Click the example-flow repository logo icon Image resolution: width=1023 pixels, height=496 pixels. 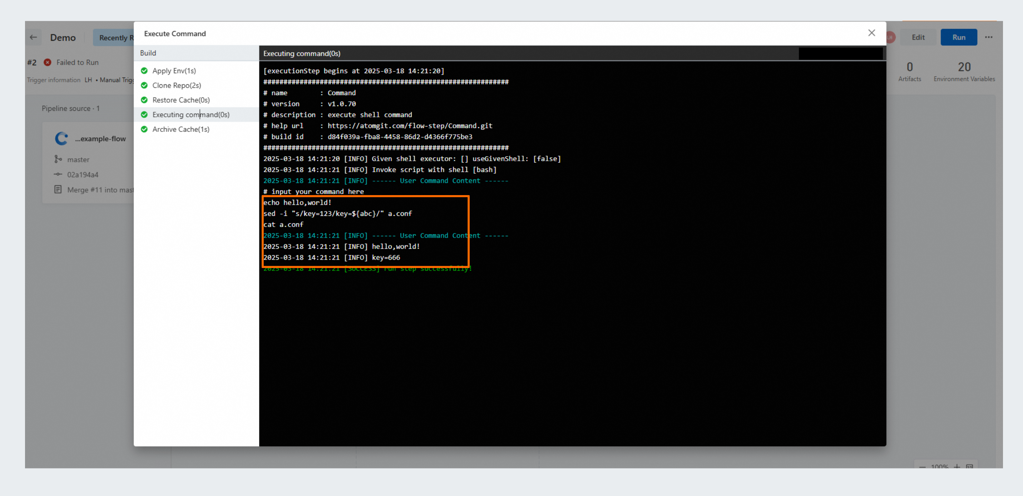point(61,139)
